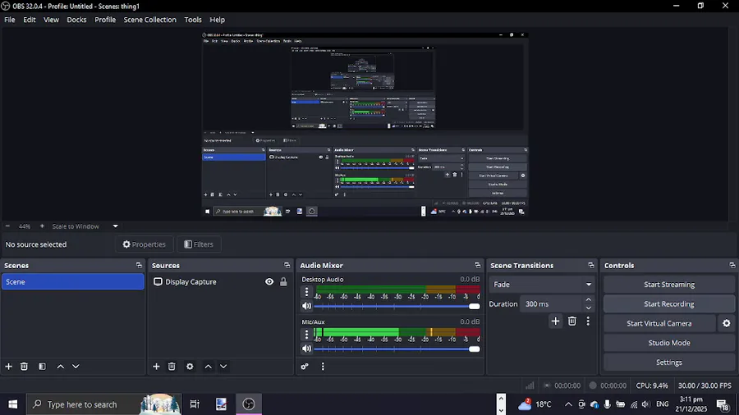The width and height of the screenshot is (739, 415).
Task: Open notification center icon
Action: click(x=723, y=404)
